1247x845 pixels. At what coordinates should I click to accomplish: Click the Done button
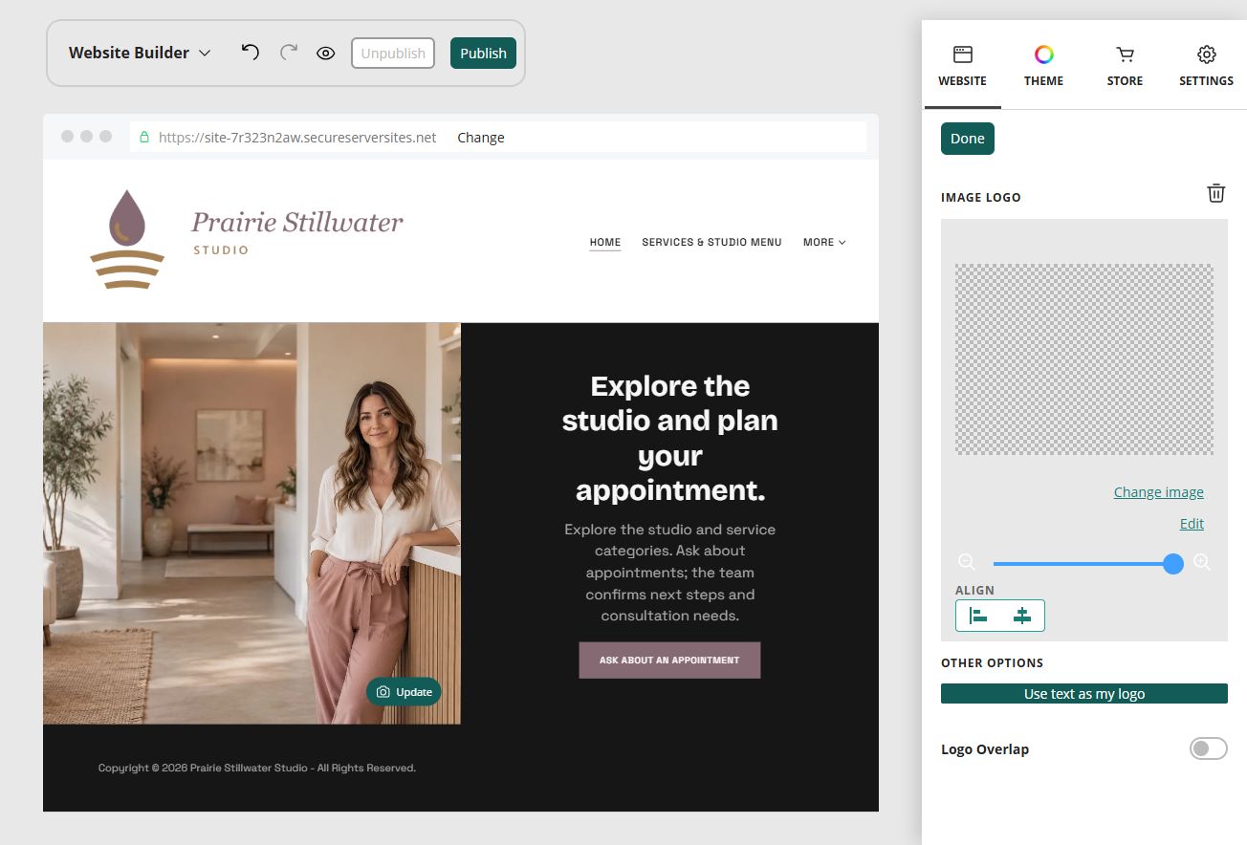(x=968, y=139)
